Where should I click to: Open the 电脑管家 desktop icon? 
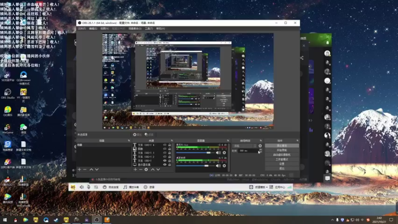coord(7,146)
